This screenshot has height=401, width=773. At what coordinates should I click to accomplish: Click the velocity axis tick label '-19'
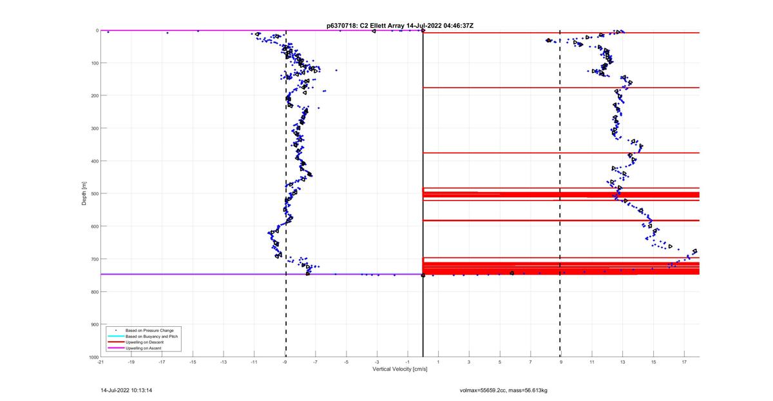(131, 362)
